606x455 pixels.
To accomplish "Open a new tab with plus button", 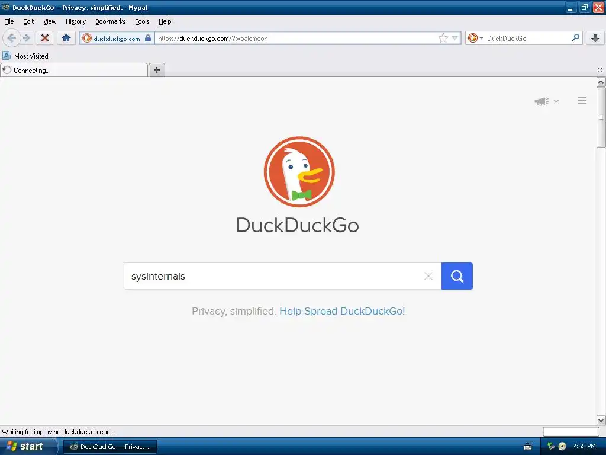I will pos(156,70).
